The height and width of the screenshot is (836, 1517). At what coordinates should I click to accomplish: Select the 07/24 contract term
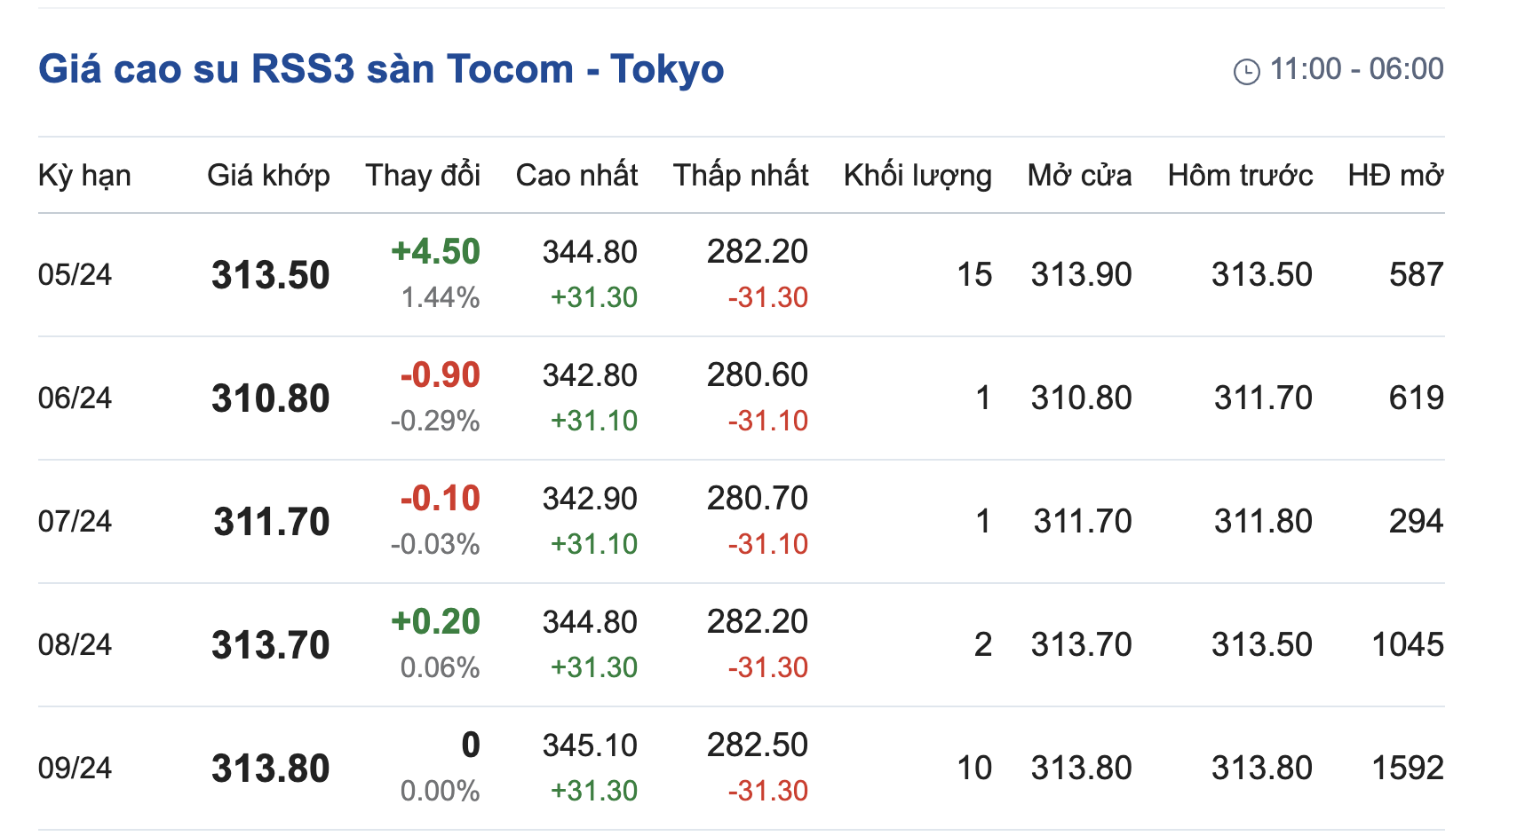pyautogui.click(x=75, y=522)
